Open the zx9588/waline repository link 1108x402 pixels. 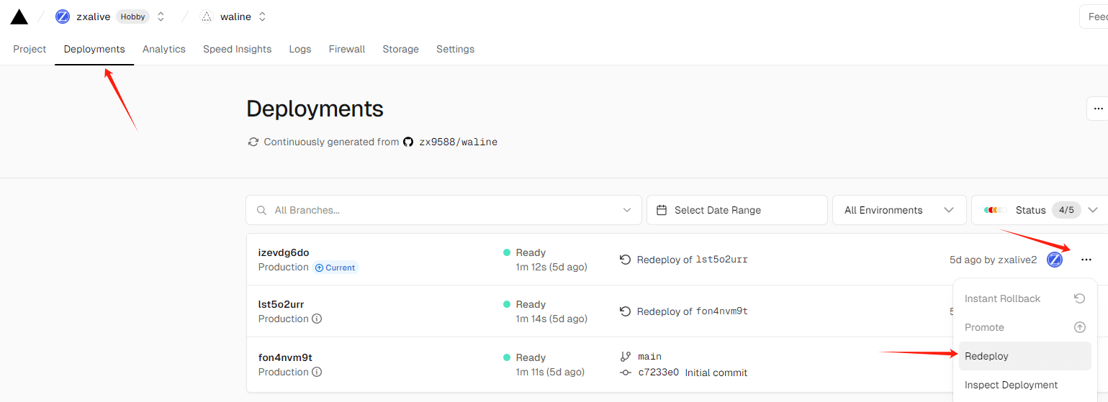tap(458, 142)
